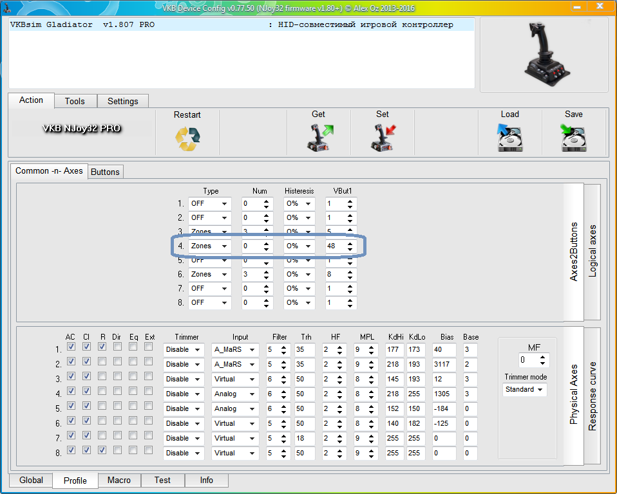This screenshot has width=617, height=494.
Task: Select the Common -n- Axes tab
Action: [49, 171]
